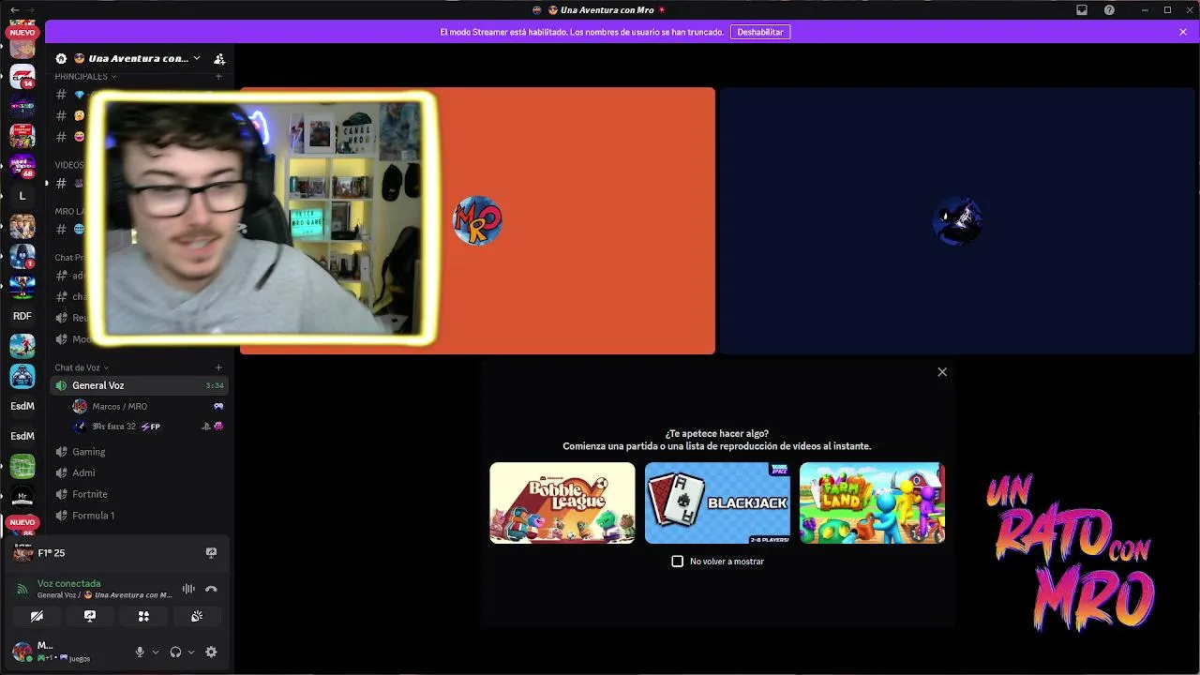Join the Formula 1 voice channel
The width and height of the screenshot is (1200, 675).
139,516
